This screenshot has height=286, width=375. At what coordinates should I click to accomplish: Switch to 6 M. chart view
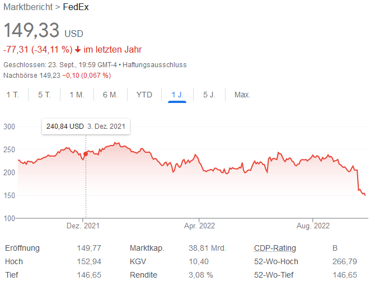coord(110,95)
